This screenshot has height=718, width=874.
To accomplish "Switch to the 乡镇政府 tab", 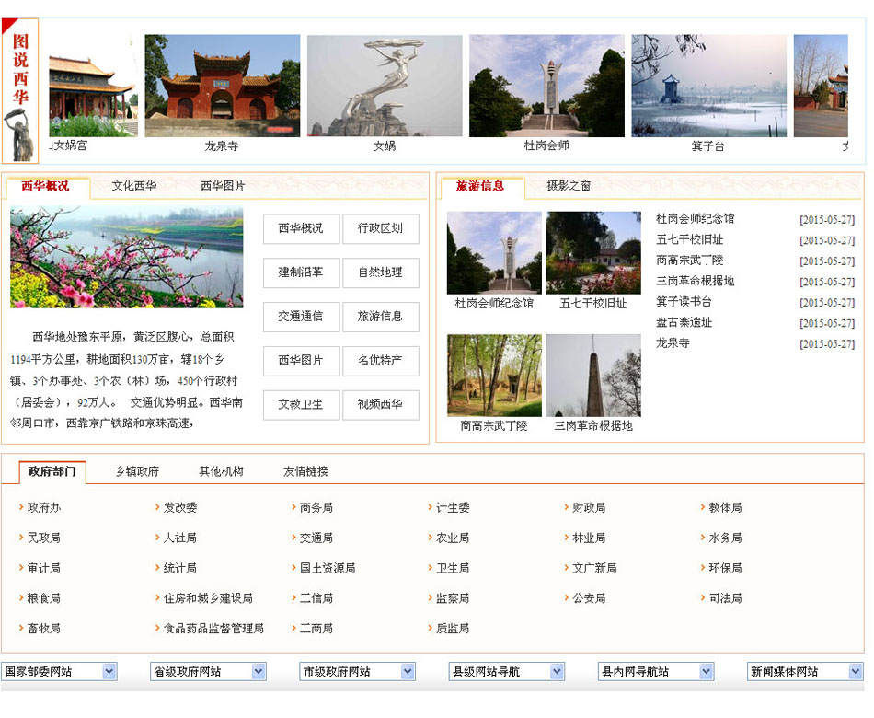I will coord(137,471).
